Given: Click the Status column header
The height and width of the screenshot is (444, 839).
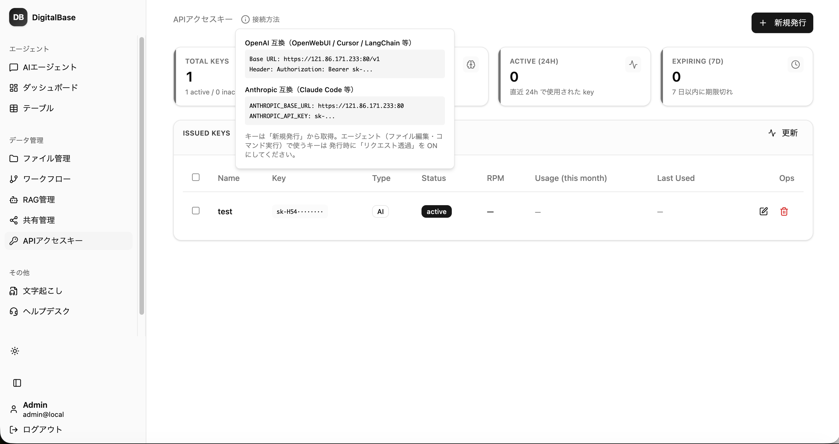Looking at the screenshot, I should point(434,178).
